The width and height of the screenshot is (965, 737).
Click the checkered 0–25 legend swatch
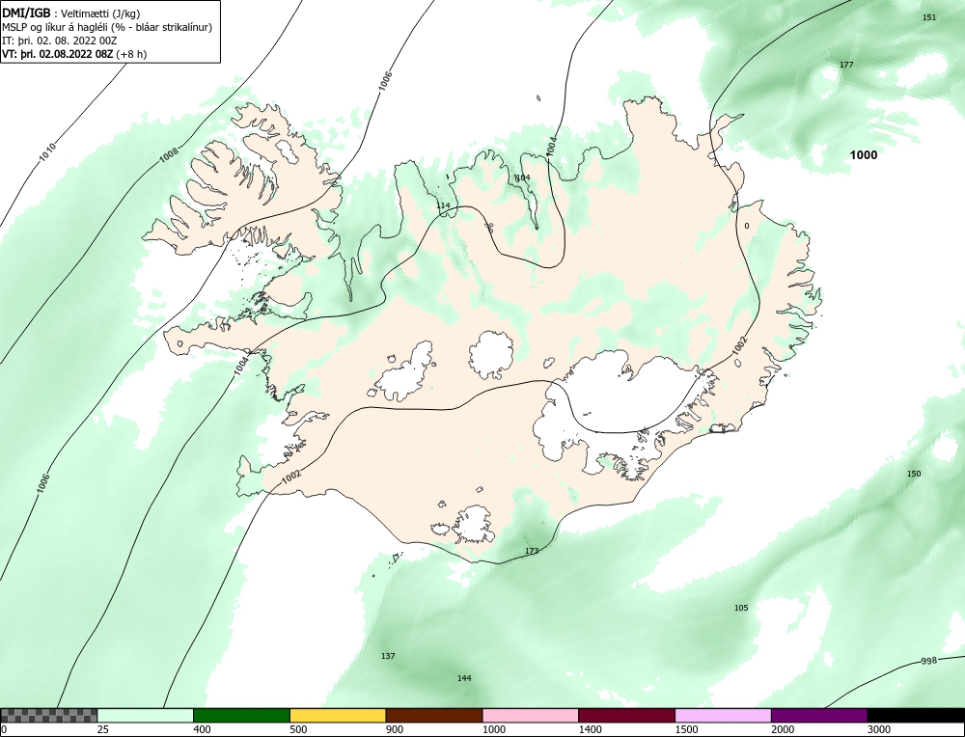pyautogui.click(x=48, y=715)
